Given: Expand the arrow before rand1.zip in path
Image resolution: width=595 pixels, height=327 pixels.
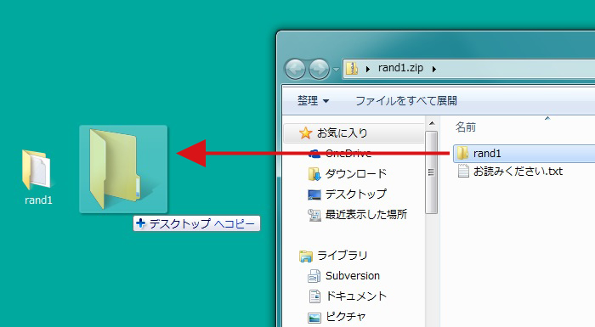Looking at the screenshot, I should 367,69.
